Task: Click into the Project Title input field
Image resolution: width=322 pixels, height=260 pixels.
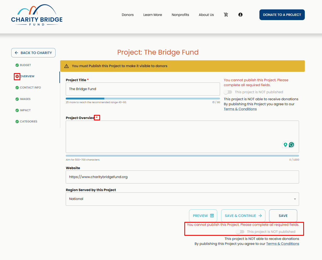Action: tap(143, 89)
